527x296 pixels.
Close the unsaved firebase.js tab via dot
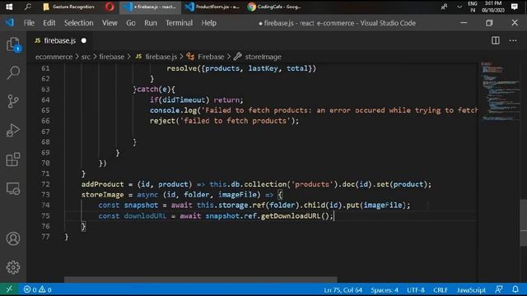pyautogui.click(x=84, y=40)
